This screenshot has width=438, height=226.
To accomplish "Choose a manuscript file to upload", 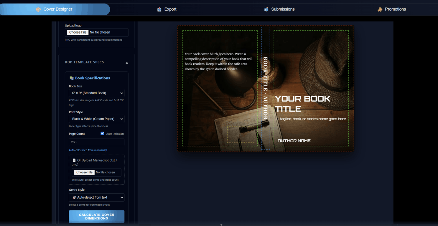I will 84,172.
